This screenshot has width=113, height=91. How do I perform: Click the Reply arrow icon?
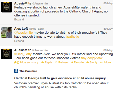click(42, 62)
